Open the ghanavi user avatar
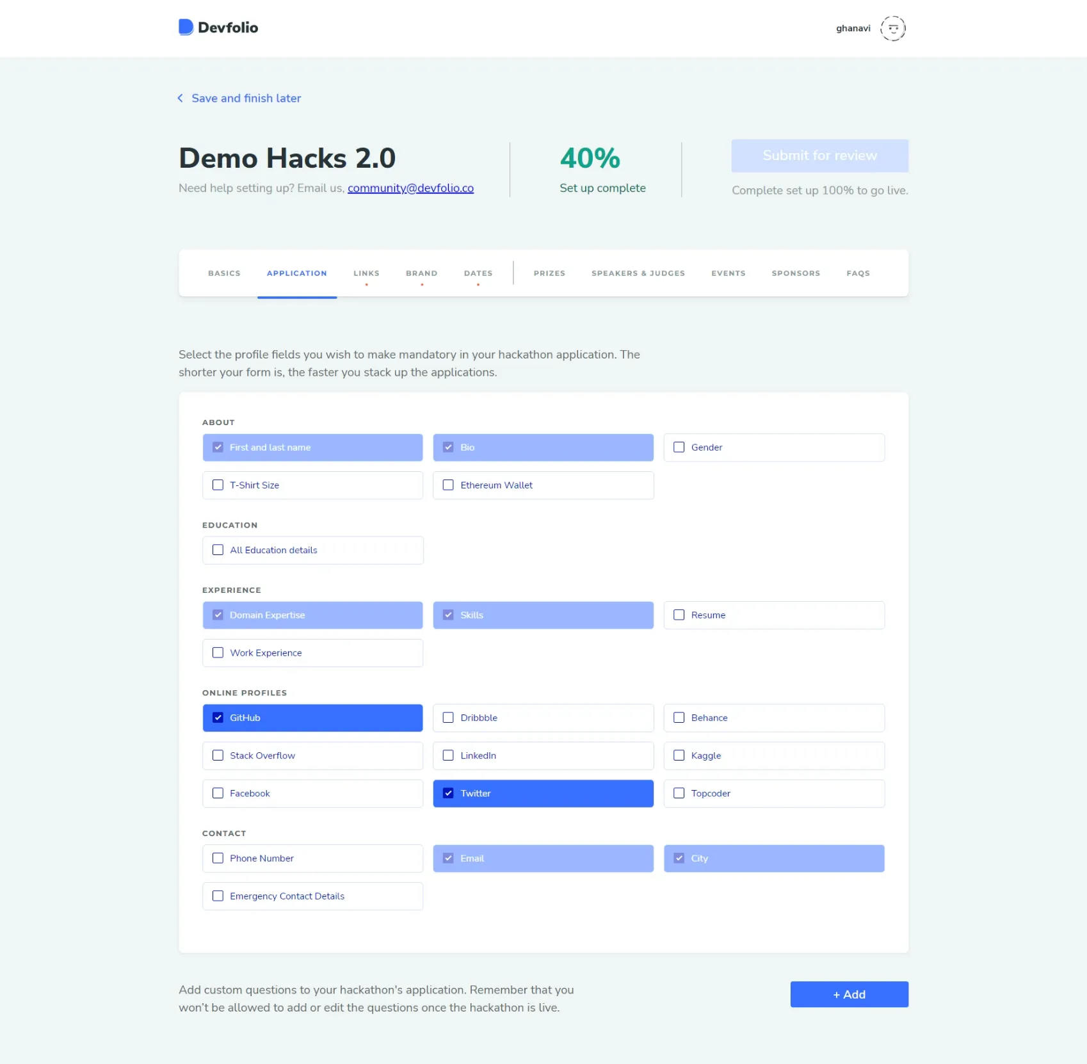The image size is (1087, 1064). click(892, 28)
